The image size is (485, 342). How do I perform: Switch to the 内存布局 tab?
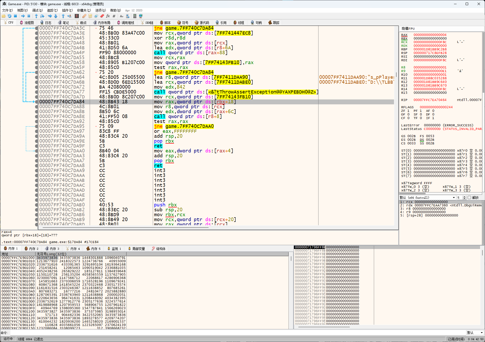tap(102, 23)
